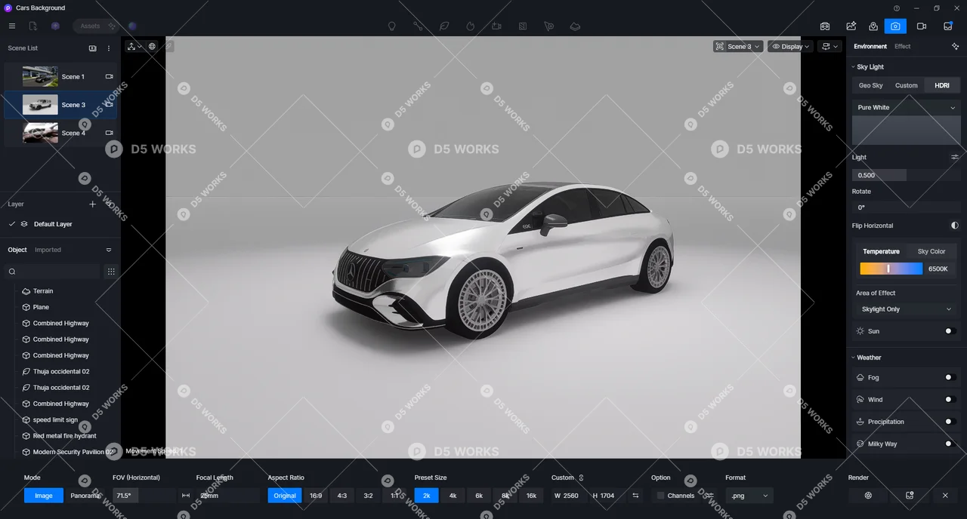
Task: Switch to the Sky Color tab
Action: [x=931, y=251]
